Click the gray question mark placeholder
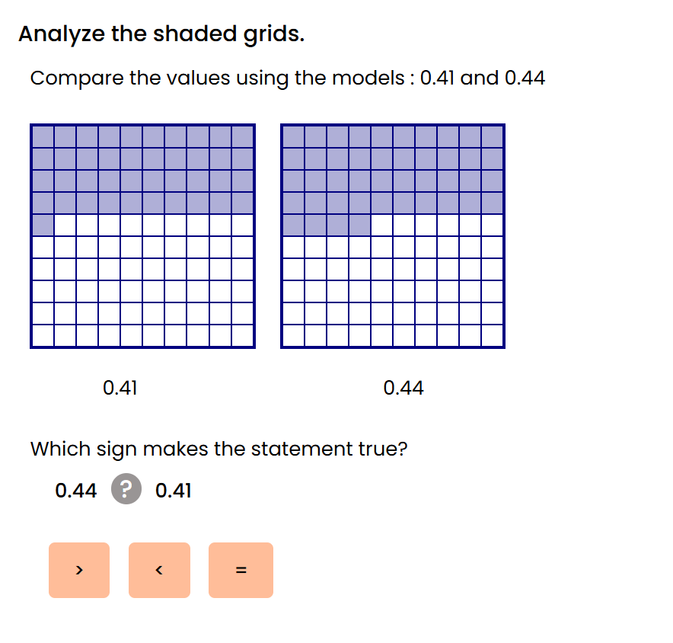 [x=126, y=490]
